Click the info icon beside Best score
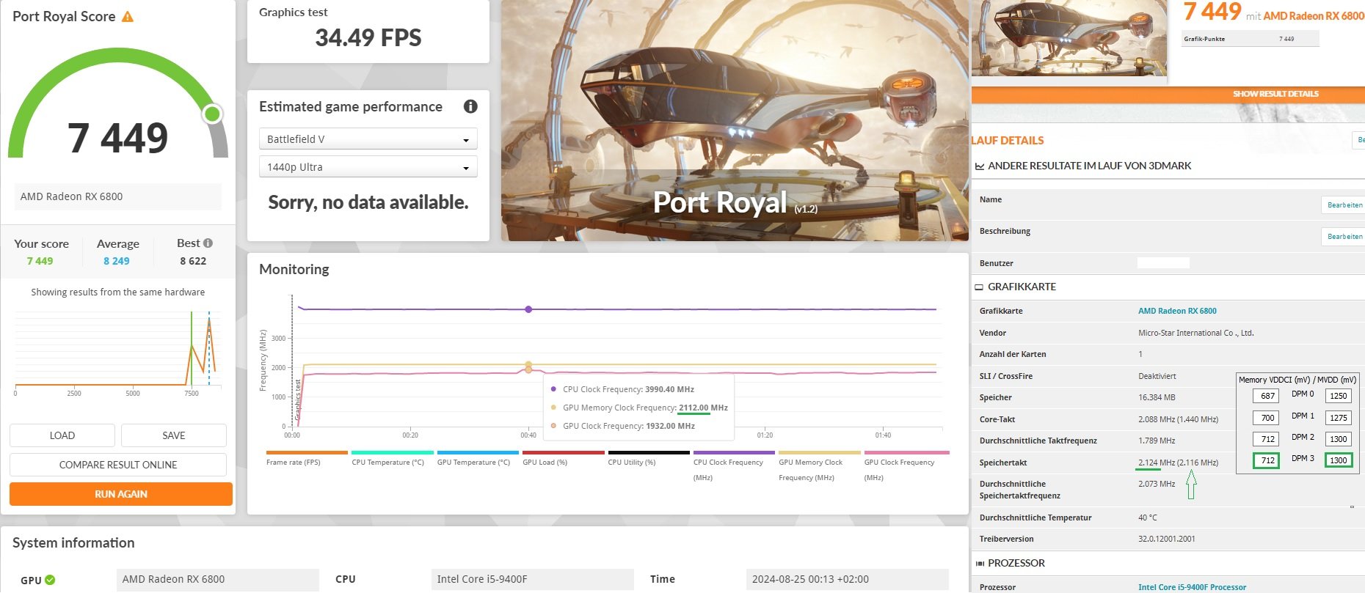The width and height of the screenshot is (1365, 593). 208,243
